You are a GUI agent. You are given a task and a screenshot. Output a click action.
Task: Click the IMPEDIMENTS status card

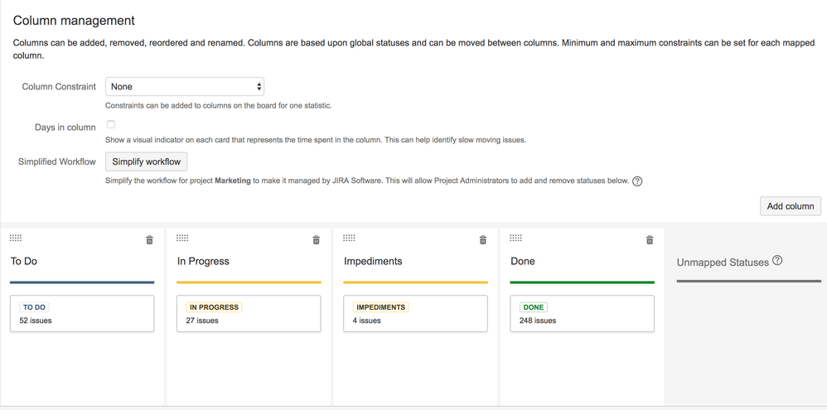pos(416,314)
